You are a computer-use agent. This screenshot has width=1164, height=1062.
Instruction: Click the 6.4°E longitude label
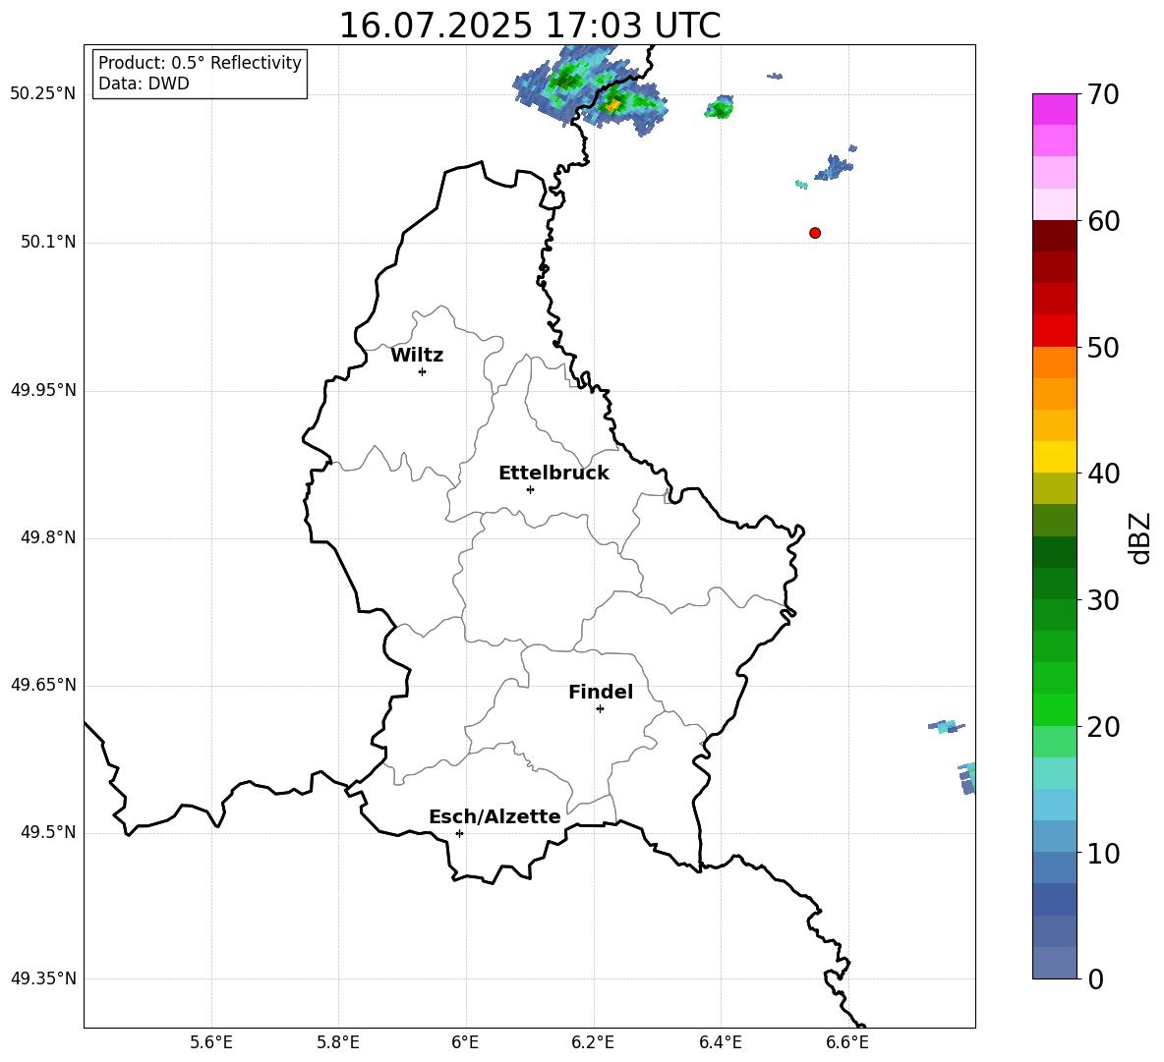tap(720, 1042)
